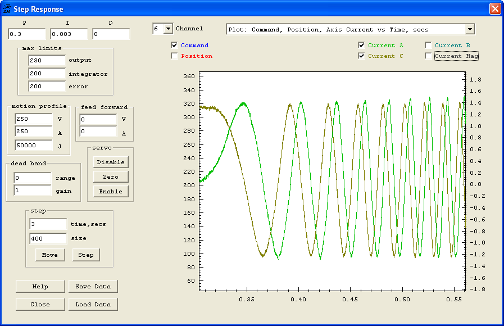504x326 pixels.
Task: Toggle the Current C checkbox
Action: point(362,56)
